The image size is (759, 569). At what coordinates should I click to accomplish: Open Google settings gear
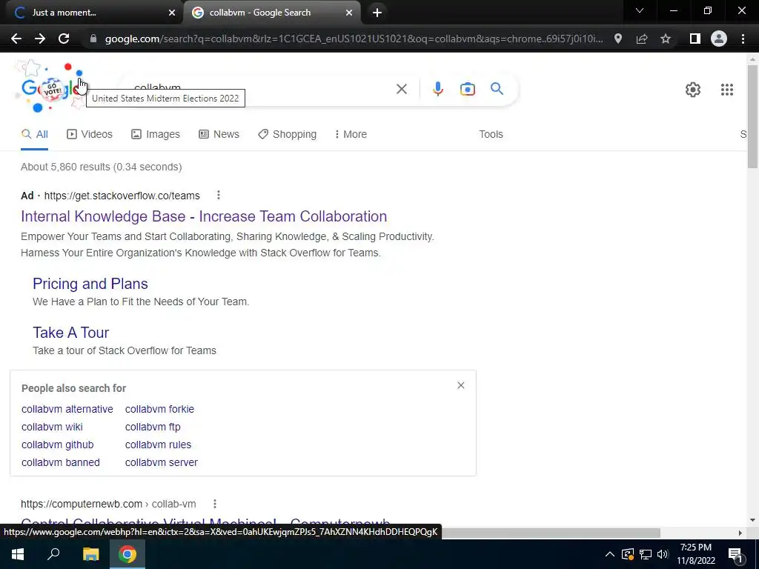[693, 90]
